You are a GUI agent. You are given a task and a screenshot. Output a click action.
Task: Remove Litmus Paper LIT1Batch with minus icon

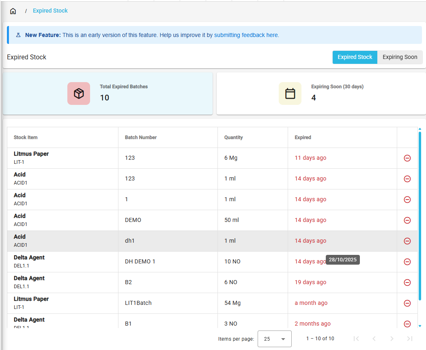407,303
